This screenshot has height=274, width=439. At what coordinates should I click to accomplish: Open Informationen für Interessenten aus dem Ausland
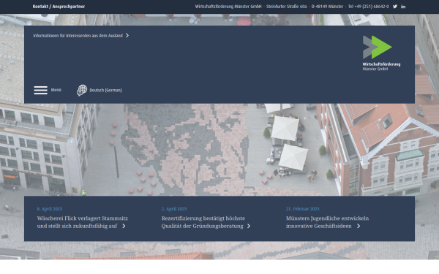pyautogui.click(x=78, y=36)
